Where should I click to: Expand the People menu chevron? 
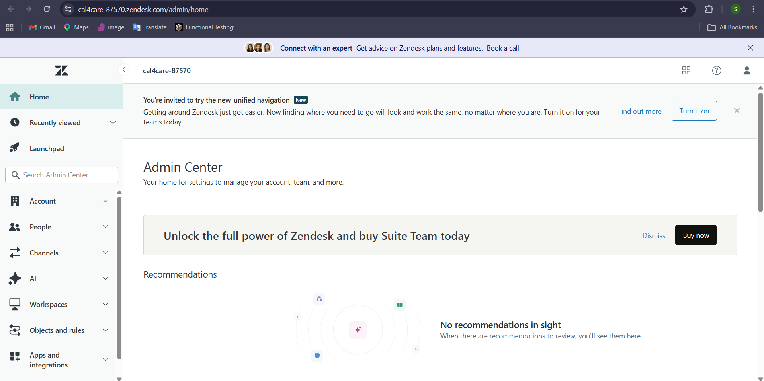click(106, 227)
